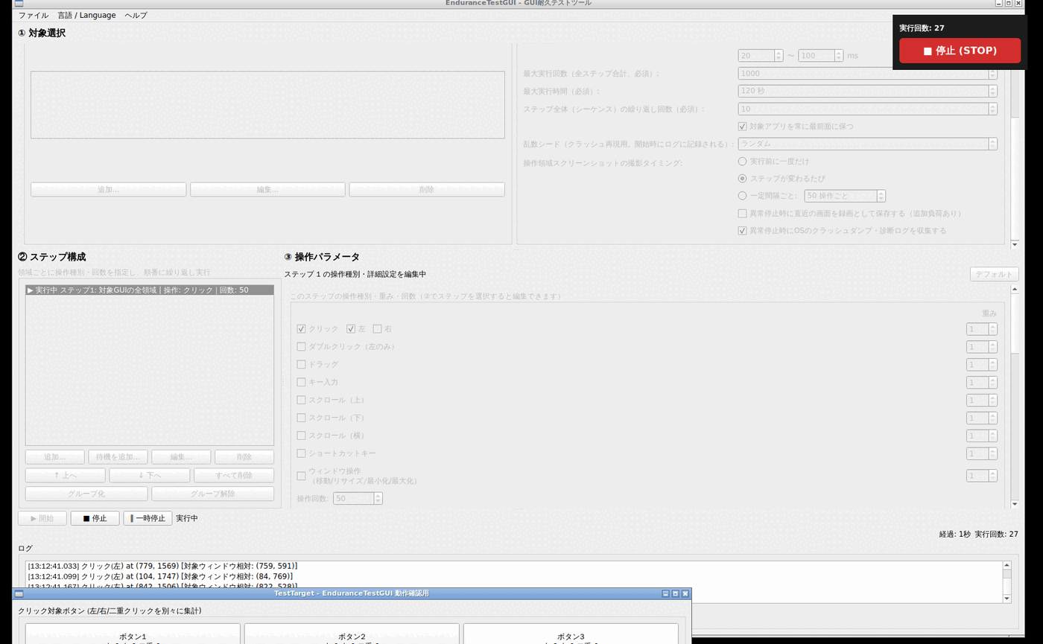The image size is (1043, 644).
Task: Open the ヘルプ menu
Action: coord(136,15)
